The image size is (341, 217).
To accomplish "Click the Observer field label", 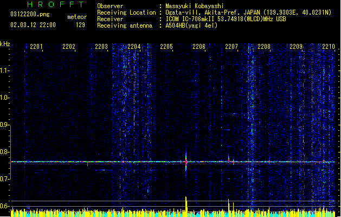I will point(110,6).
